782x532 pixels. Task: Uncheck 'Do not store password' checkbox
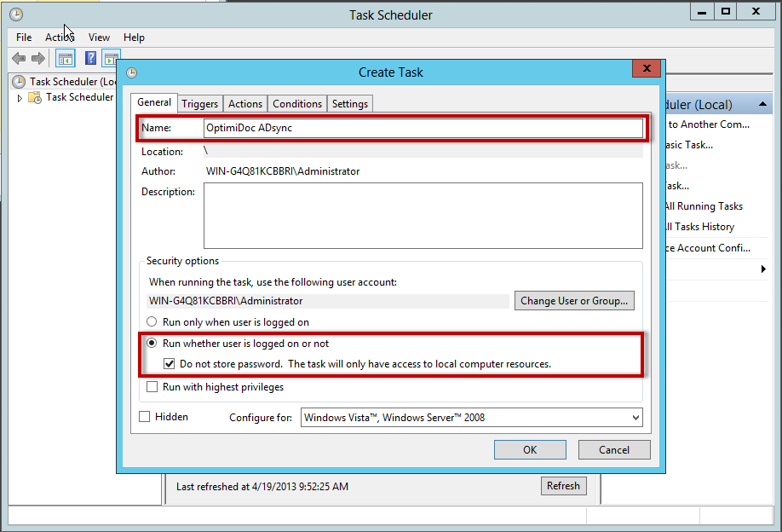pyautogui.click(x=170, y=364)
